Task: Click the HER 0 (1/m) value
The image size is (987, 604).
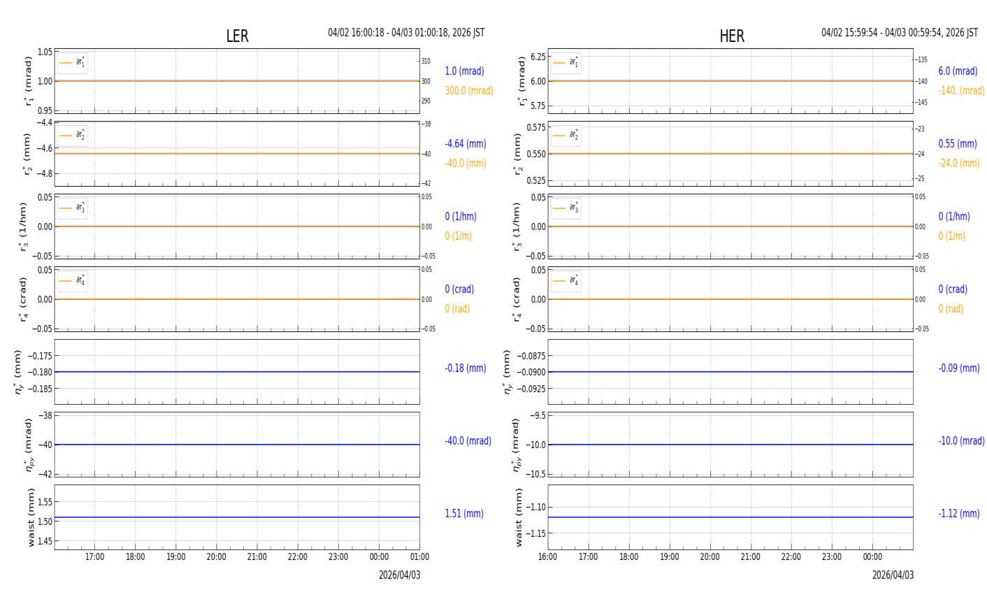Action: coord(952,236)
